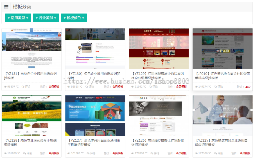Screen dimensions: 253x161
Task: Click the view count 93807 ℃
Action: click(13, 87)
